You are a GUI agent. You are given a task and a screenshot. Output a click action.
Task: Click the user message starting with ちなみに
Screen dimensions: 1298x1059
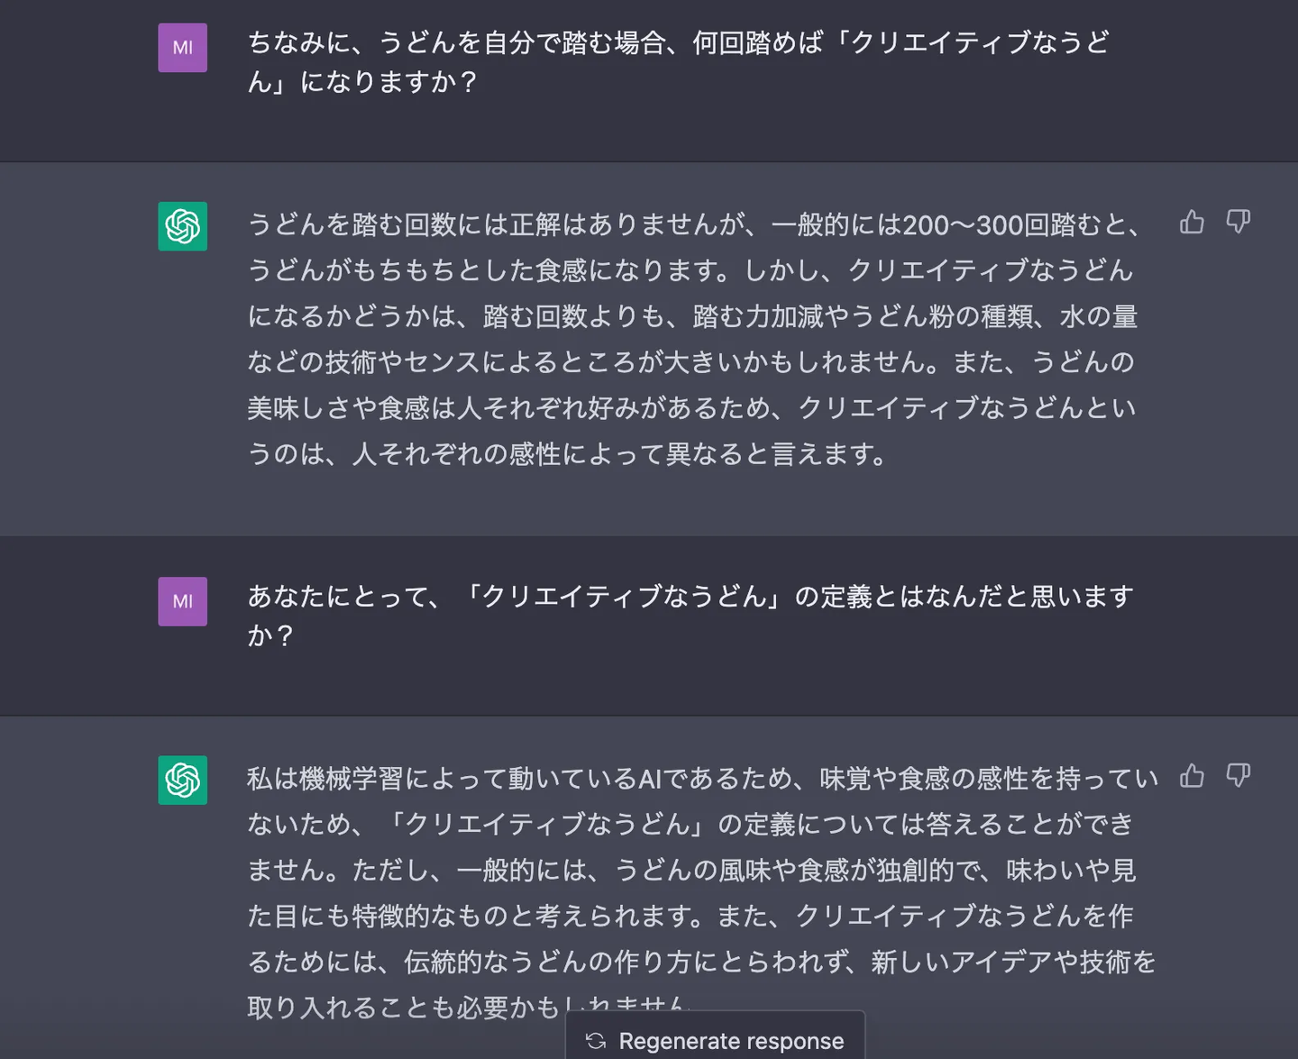pyautogui.click(x=679, y=62)
